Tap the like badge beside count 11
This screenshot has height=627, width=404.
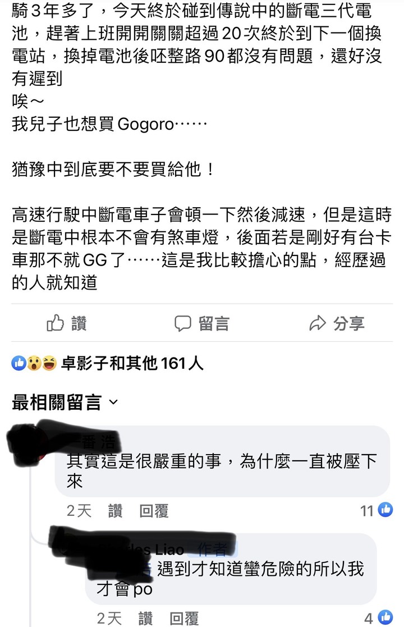click(x=385, y=510)
